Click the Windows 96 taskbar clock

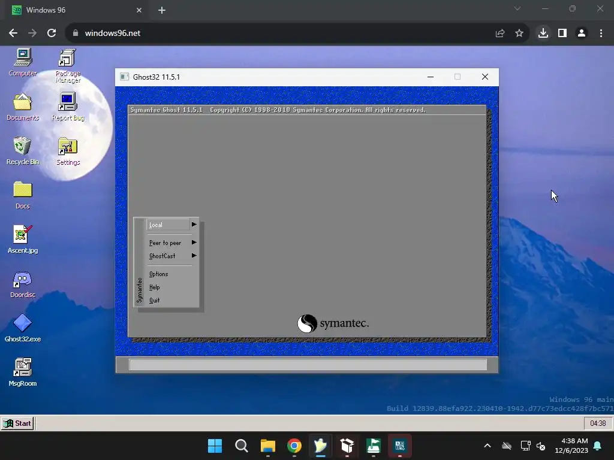coord(598,423)
